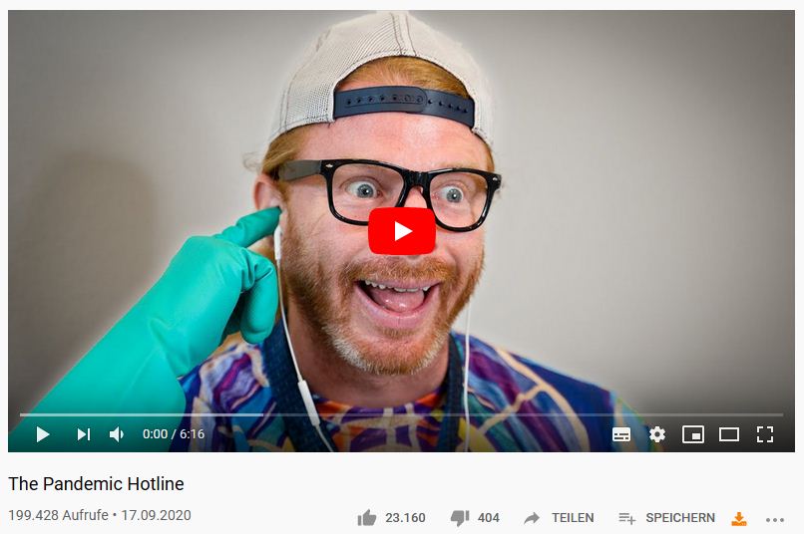Like the video with thumbs up
This screenshot has height=534, width=804.
pos(367,518)
